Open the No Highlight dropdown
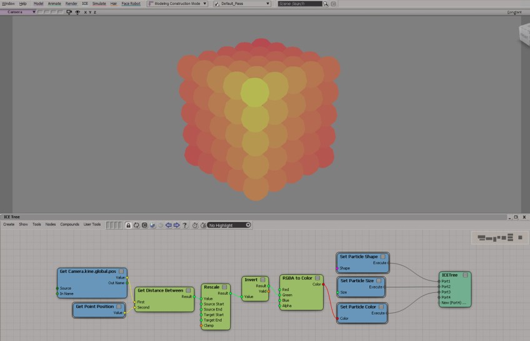 tap(229, 225)
